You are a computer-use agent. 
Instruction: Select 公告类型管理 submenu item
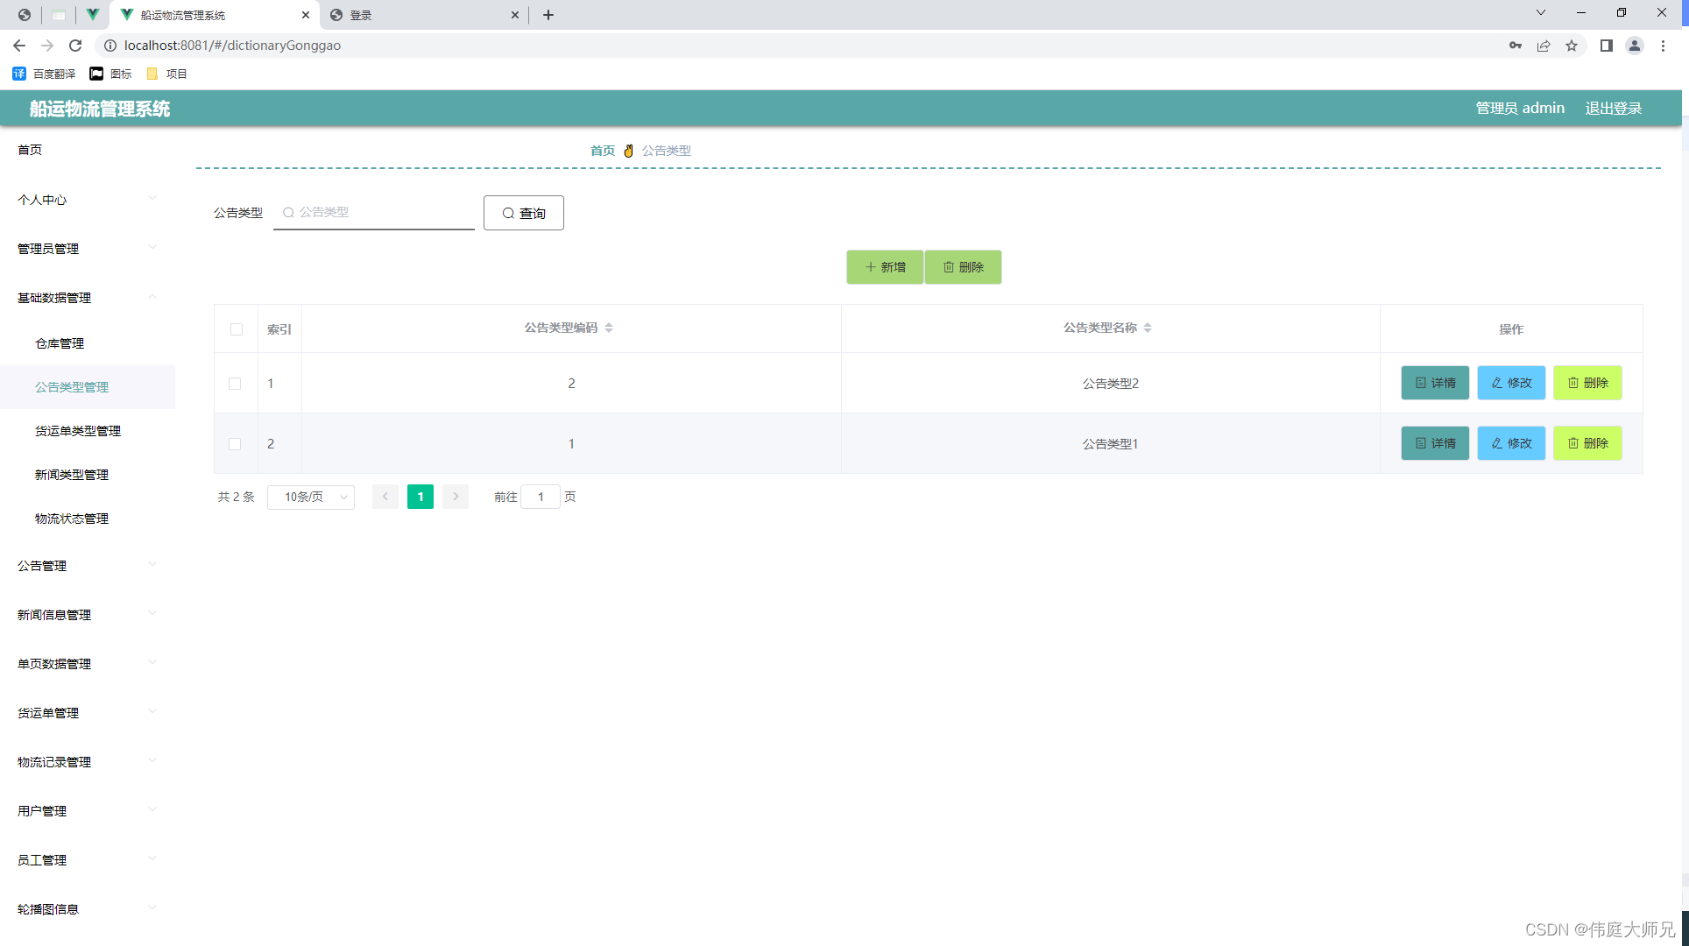(88, 387)
